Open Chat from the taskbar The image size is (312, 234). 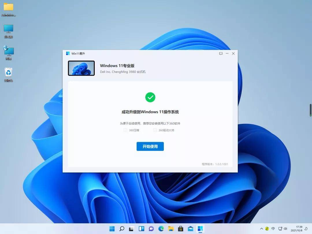tap(151, 229)
